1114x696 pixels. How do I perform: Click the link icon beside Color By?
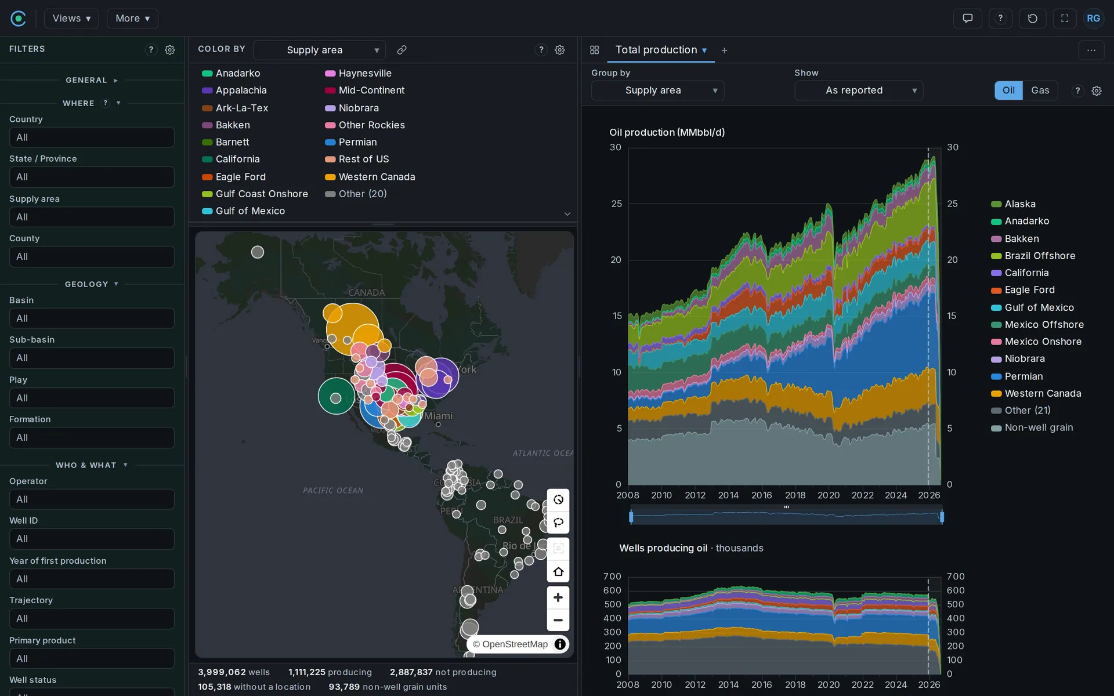click(x=402, y=50)
